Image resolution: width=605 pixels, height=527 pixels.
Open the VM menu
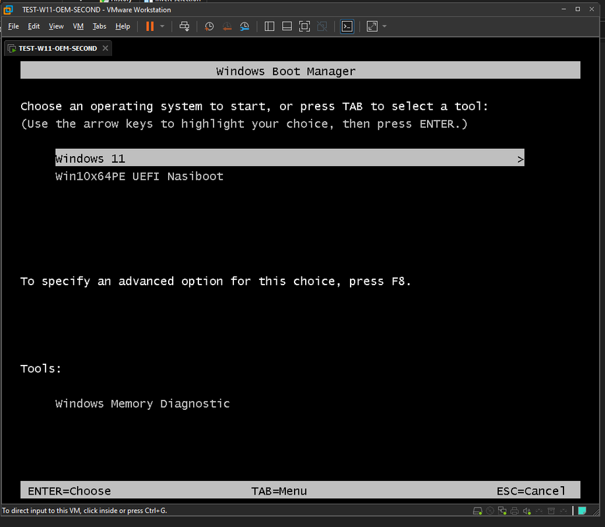(x=78, y=26)
